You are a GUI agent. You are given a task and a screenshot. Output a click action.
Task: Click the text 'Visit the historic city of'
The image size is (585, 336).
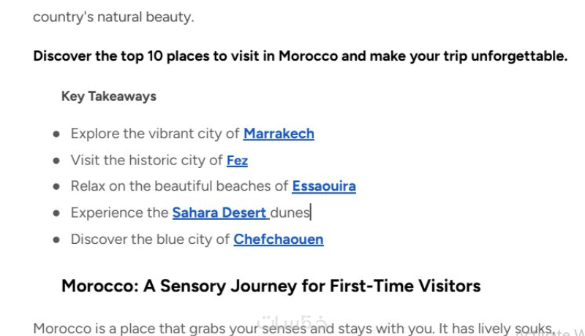click(x=146, y=160)
